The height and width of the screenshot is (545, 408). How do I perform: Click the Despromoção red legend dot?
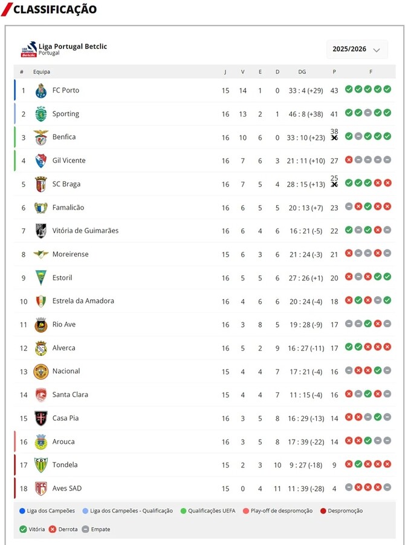(x=323, y=511)
